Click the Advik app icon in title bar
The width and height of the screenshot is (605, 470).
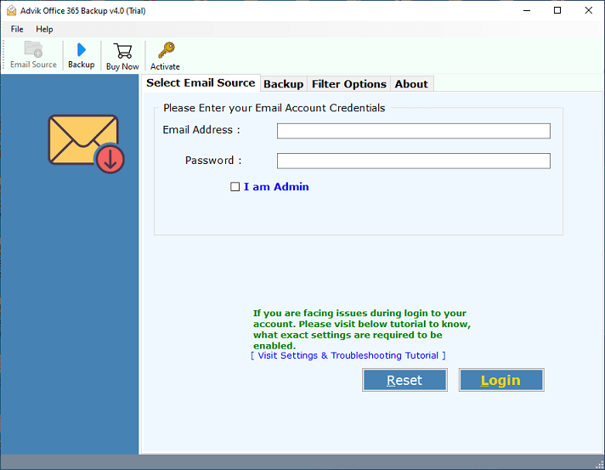click(12, 10)
